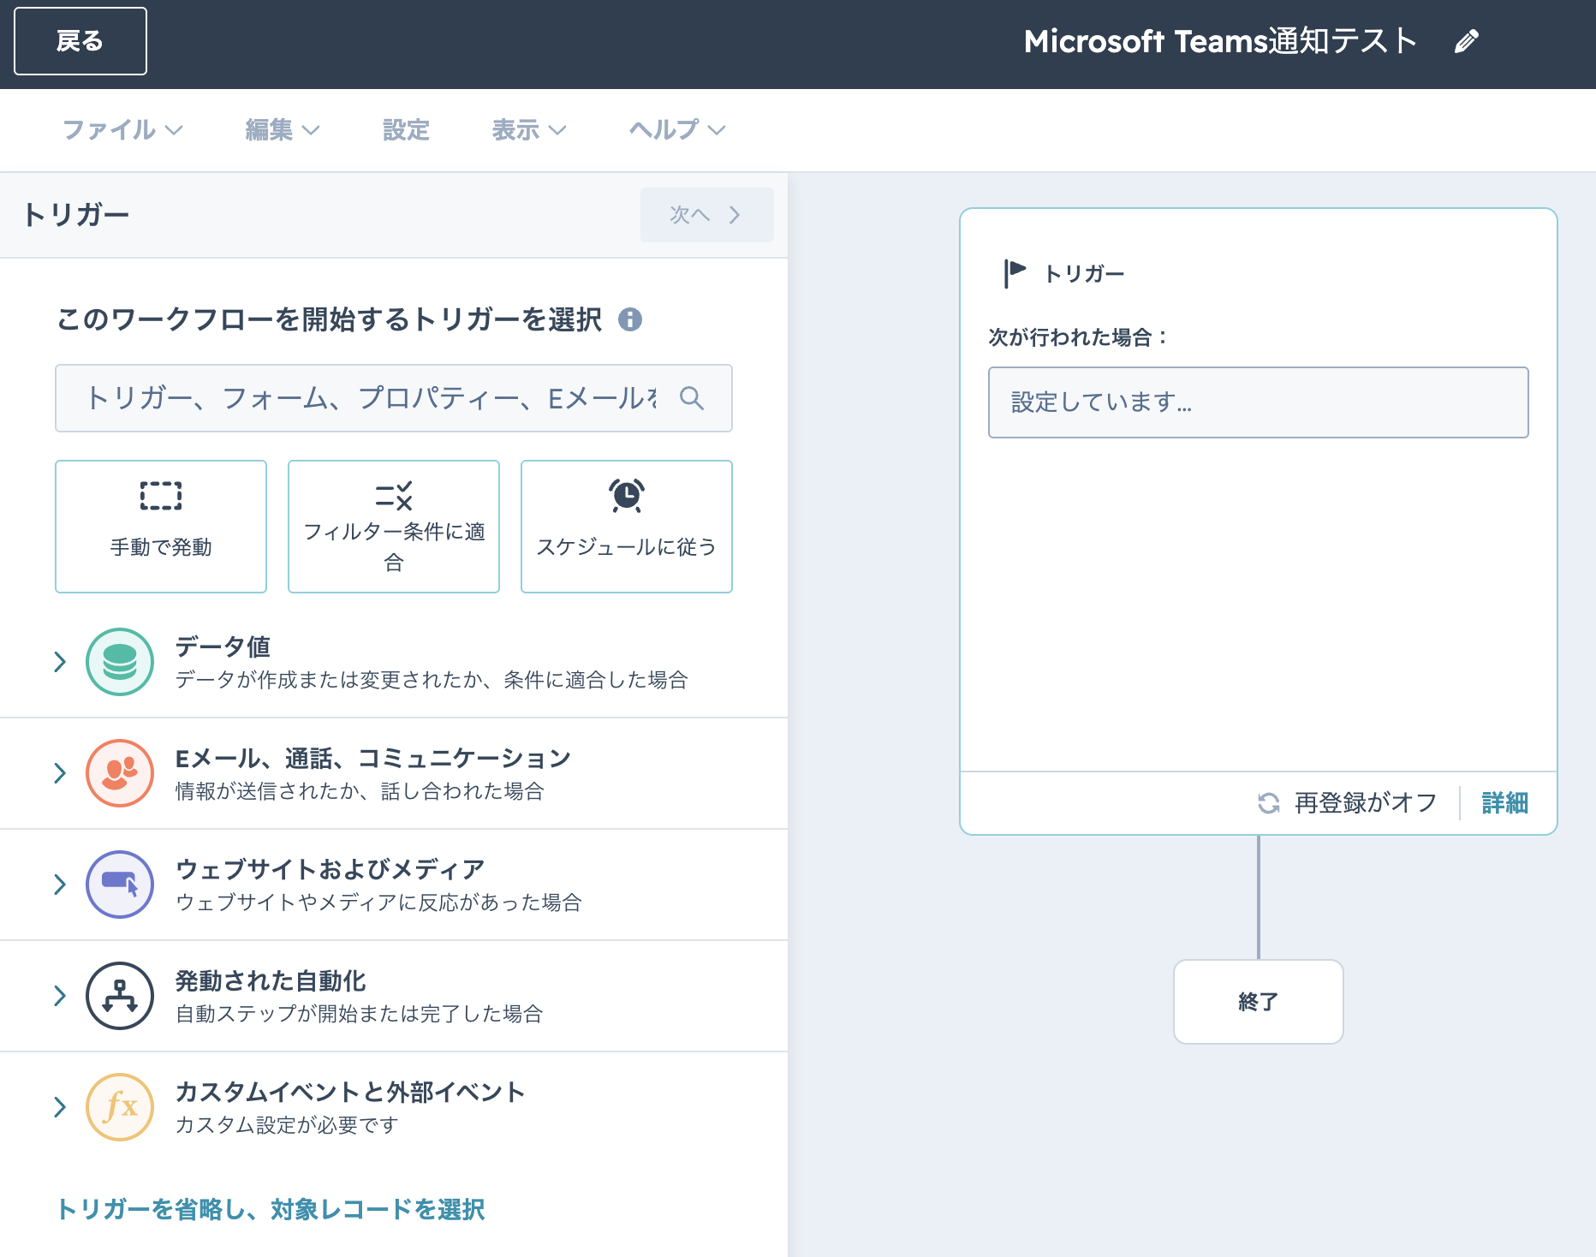This screenshot has width=1596, height=1257.
Task: Pick the スケジュールに従う trigger card
Action: tap(627, 527)
